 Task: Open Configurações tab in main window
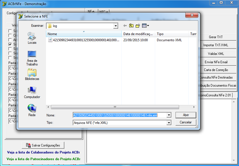click(x=11, y=13)
